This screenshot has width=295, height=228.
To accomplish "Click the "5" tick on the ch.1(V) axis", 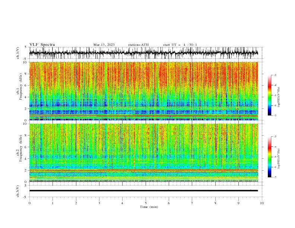I will coord(26,47).
